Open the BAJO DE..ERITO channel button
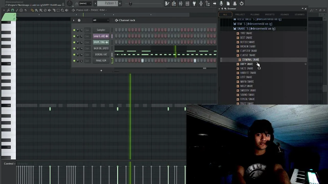 point(101,48)
